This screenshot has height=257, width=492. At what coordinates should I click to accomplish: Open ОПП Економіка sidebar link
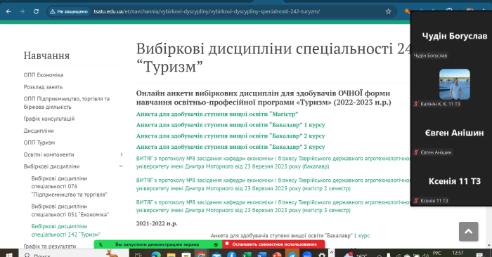44,75
